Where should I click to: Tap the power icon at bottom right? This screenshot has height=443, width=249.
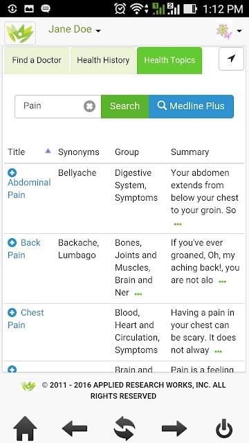pyautogui.click(x=224, y=428)
